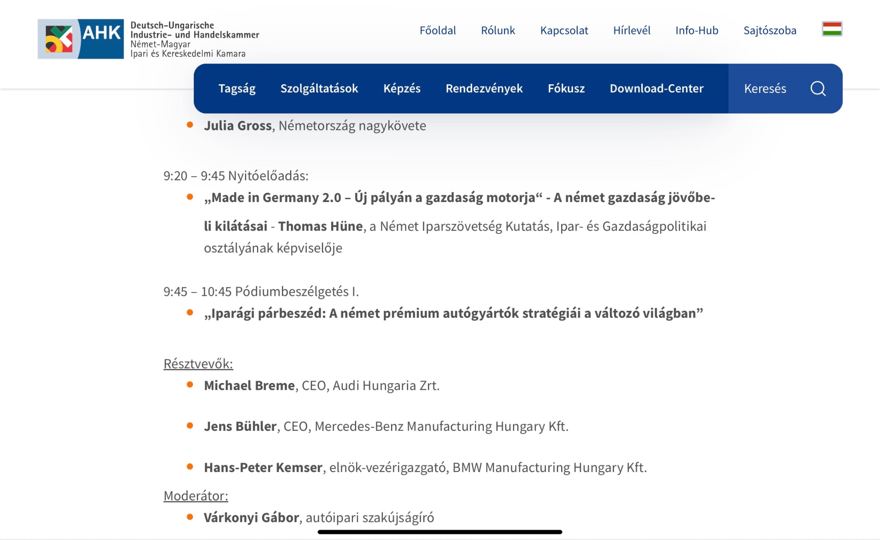Click the Deutsch-Ungarische Industrie- und Handelskammer title
Screen dimensions: 880x540
point(194,30)
